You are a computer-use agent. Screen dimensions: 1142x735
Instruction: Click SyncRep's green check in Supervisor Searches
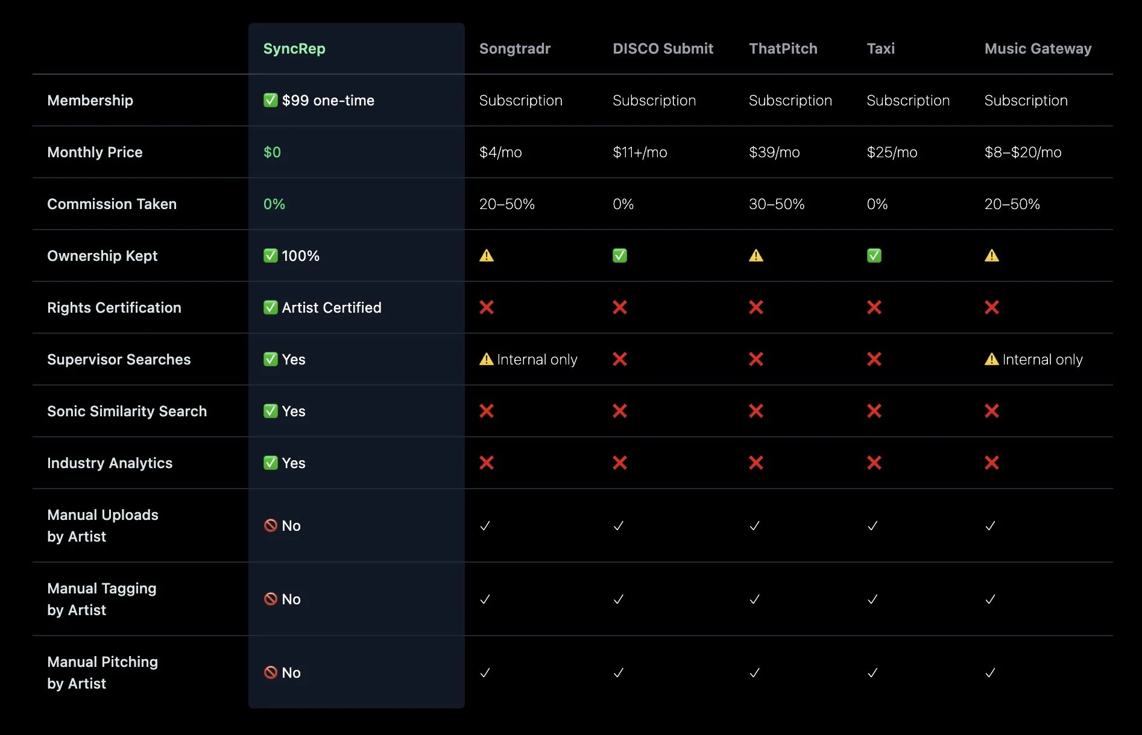click(271, 359)
